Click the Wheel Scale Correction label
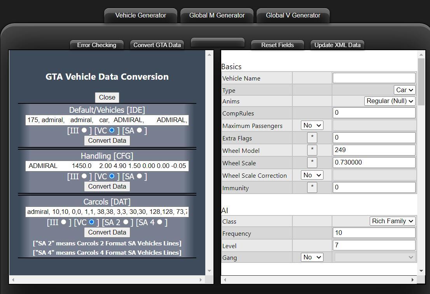The width and height of the screenshot is (430, 294). coord(255,175)
